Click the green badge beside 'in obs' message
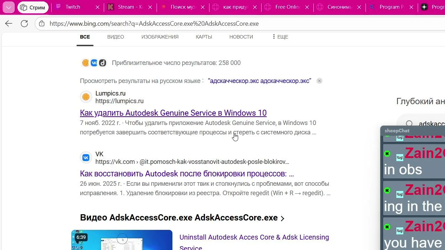The width and height of the screenshot is (445, 250). coord(387,153)
